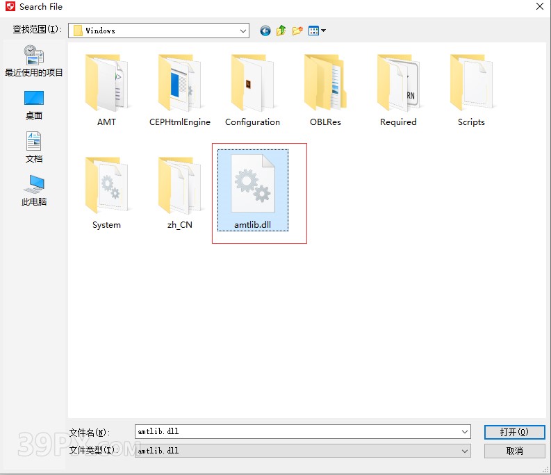This screenshot has width=551, height=475.
Task: Go to 文档 (Documents) location
Action: [34, 147]
